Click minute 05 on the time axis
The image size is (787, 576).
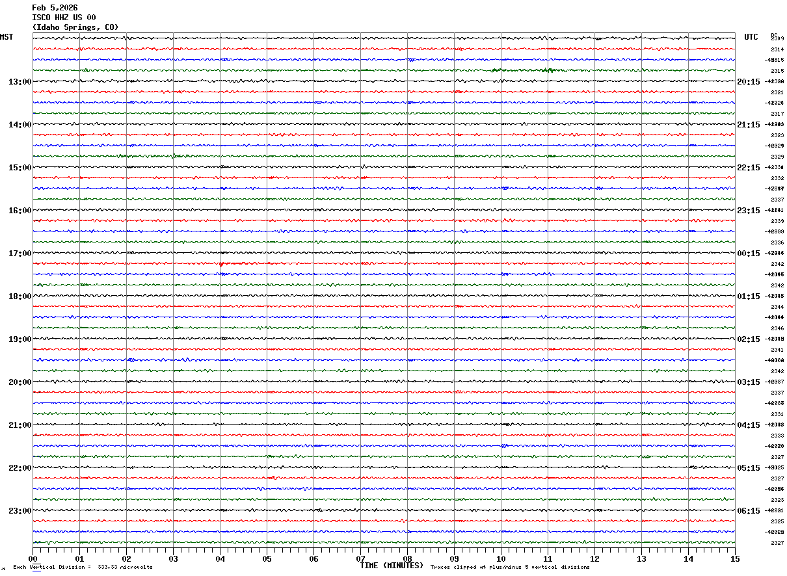[267, 558]
